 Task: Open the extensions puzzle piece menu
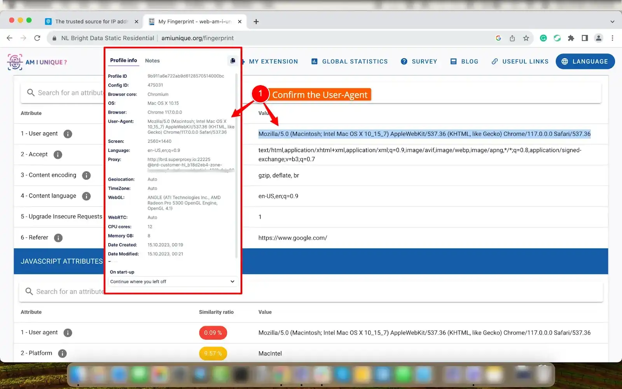click(x=571, y=38)
